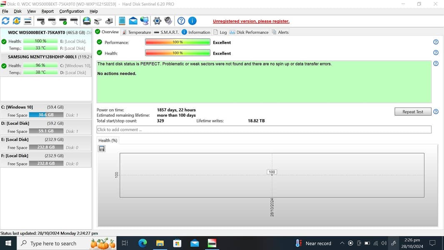Image resolution: width=444 pixels, height=250 pixels.
Task: Open the Configuration menu
Action: point(71,11)
